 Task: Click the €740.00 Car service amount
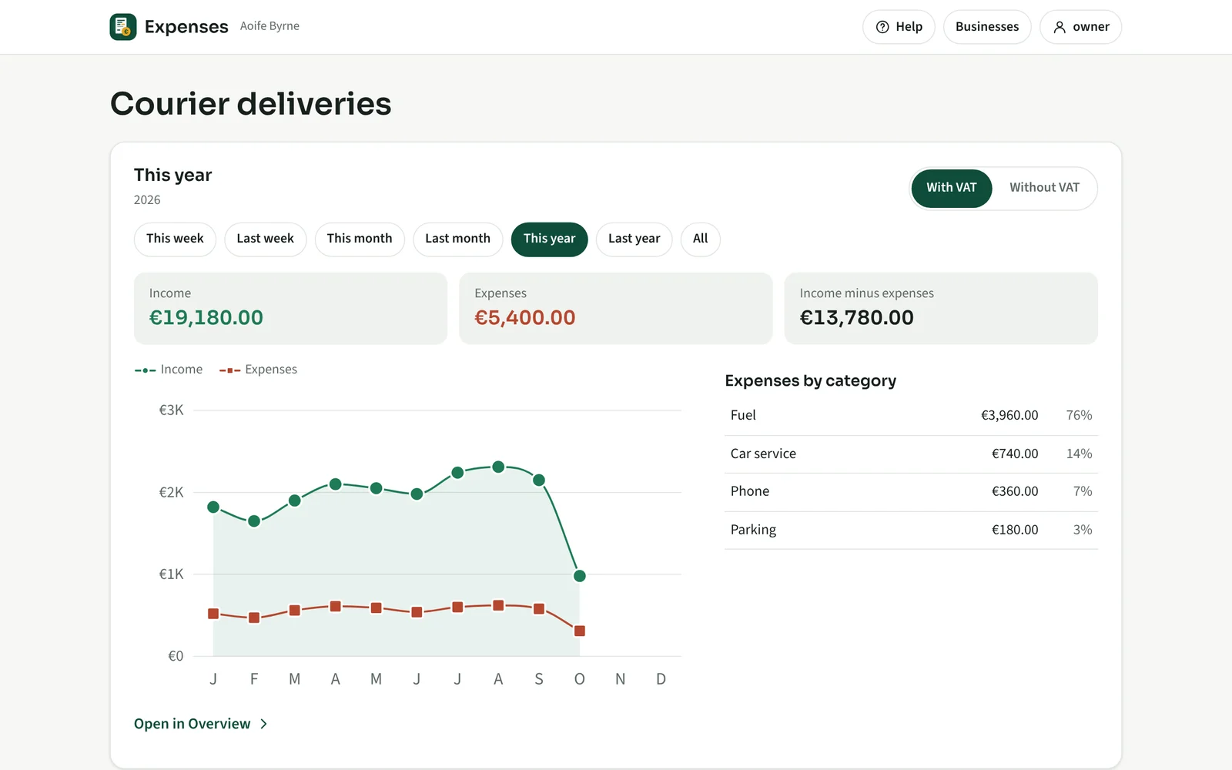[1015, 454]
